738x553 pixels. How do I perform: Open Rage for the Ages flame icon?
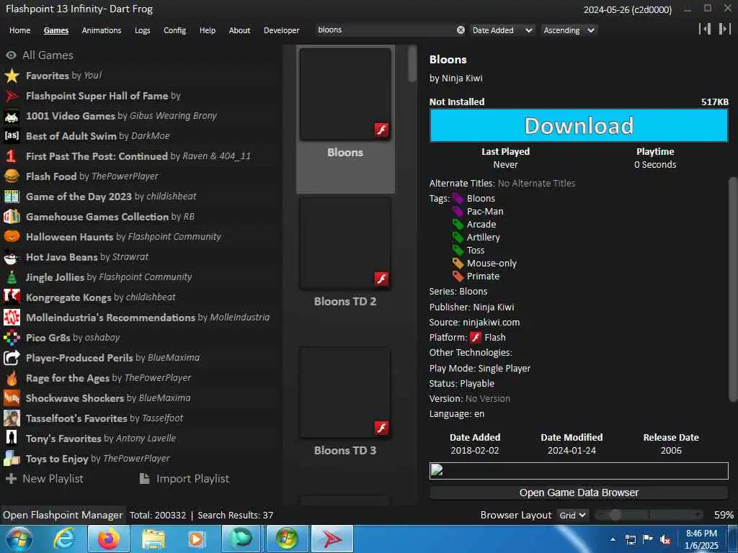point(12,378)
